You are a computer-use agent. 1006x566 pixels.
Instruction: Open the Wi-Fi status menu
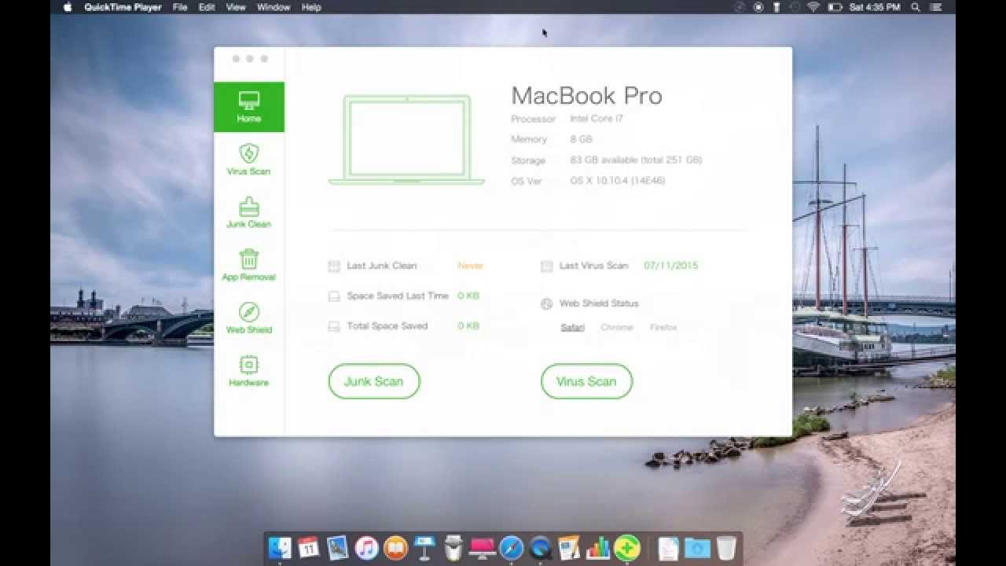(813, 7)
